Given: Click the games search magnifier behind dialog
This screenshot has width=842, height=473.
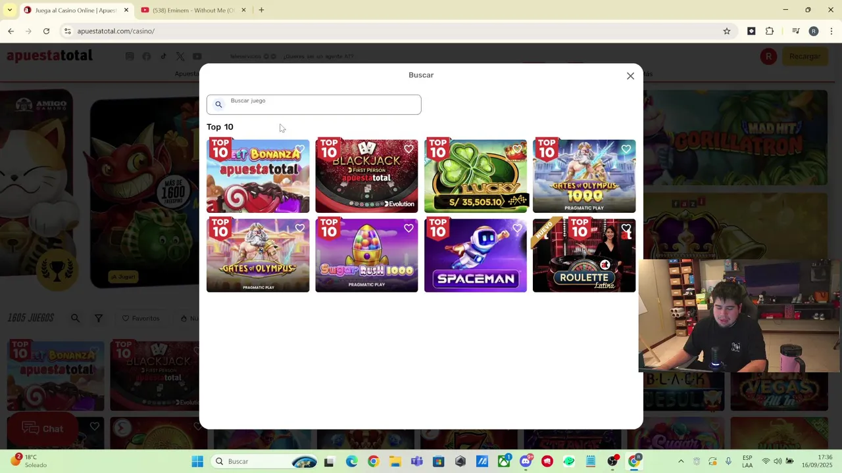Looking at the screenshot, I should click(x=75, y=319).
